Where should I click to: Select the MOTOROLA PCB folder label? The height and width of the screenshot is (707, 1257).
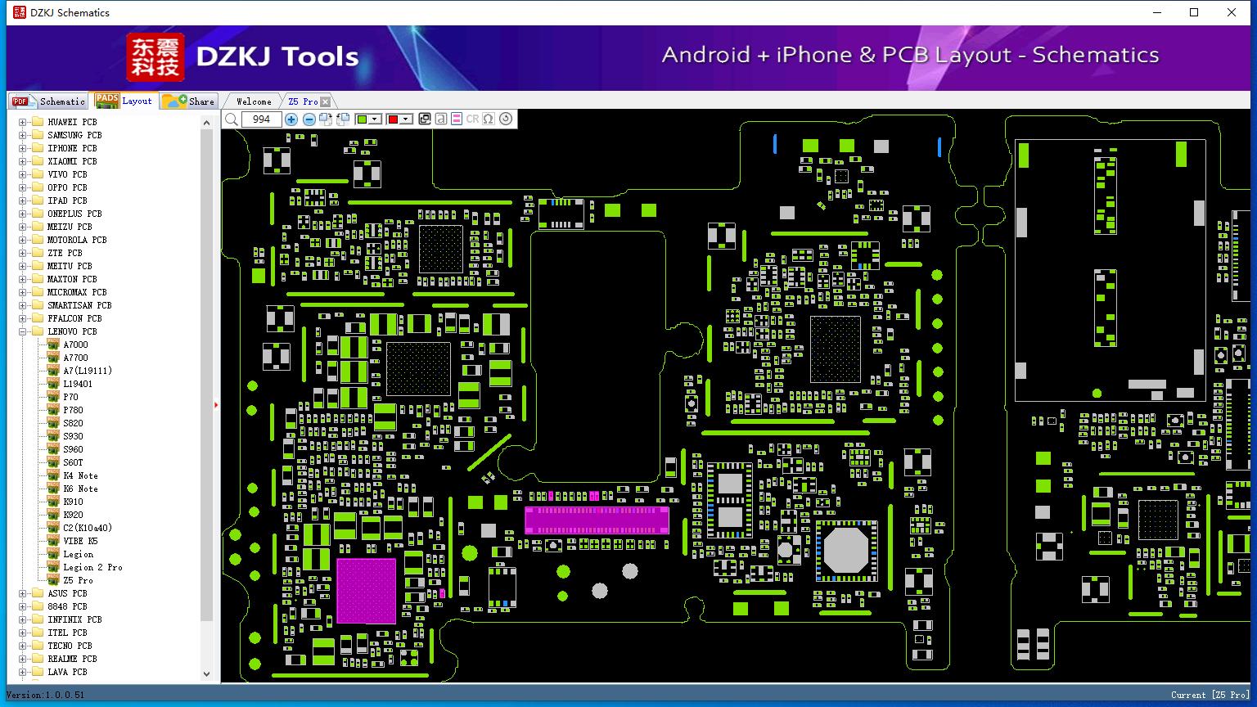(x=77, y=240)
